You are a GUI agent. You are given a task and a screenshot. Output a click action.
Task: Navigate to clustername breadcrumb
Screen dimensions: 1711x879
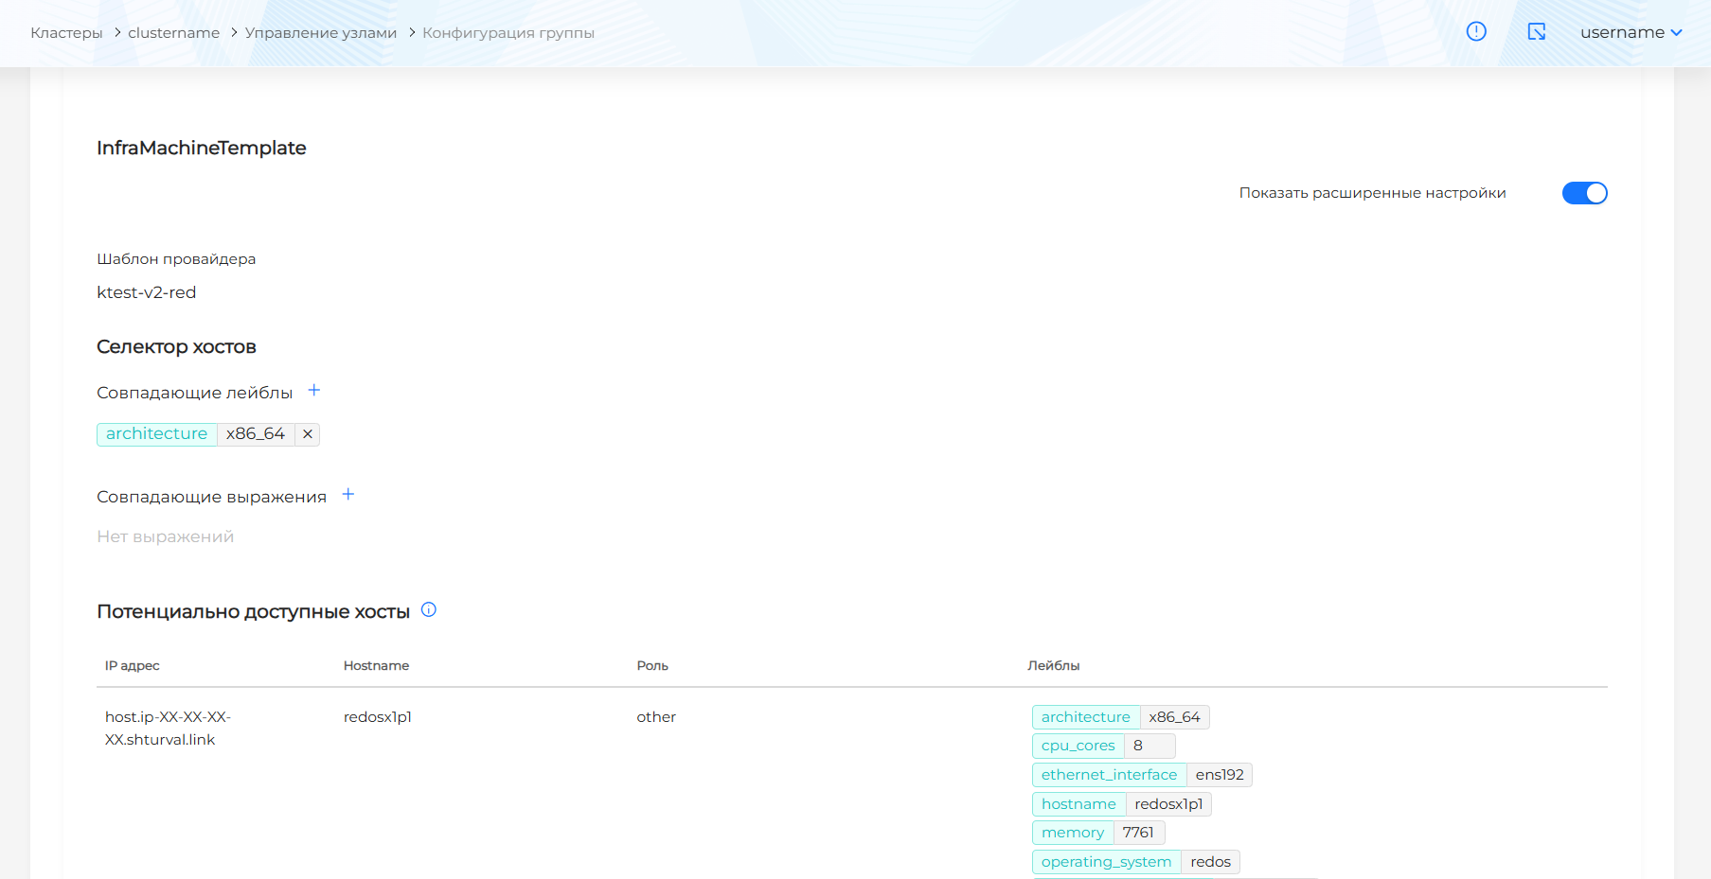pos(173,33)
